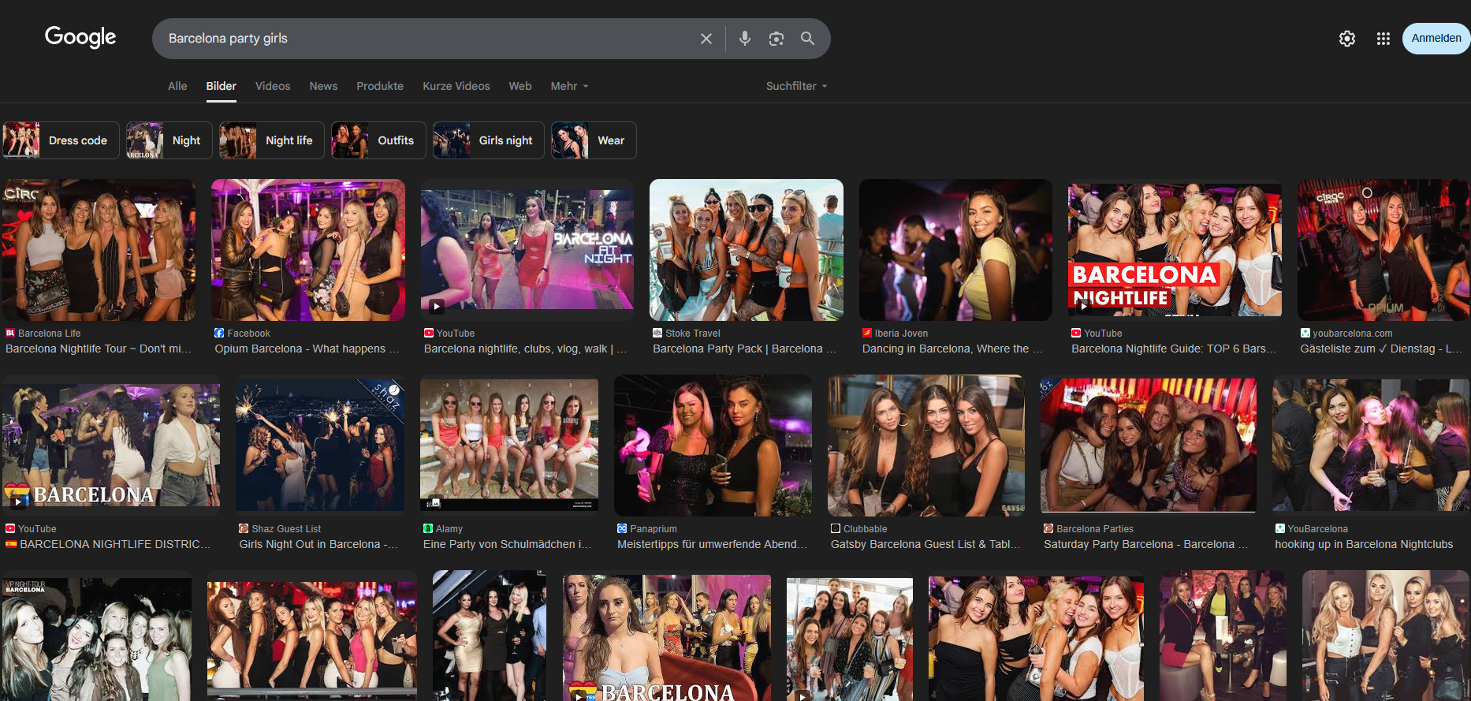Select the Outfits suggestion chip

pos(379,140)
